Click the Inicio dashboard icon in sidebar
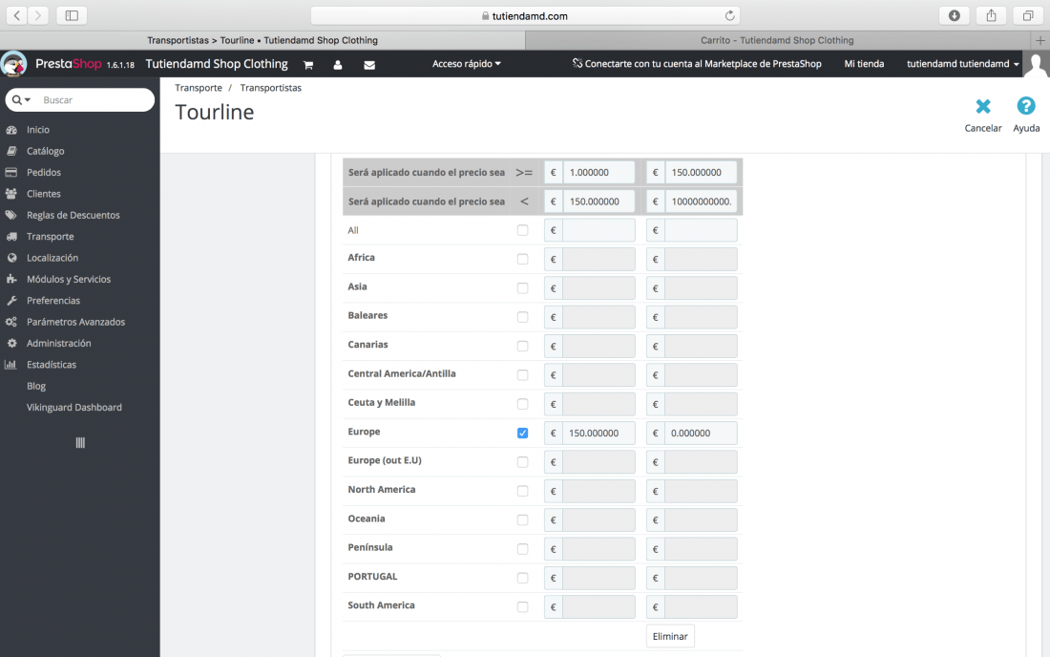Screen dimensions: 1050x657 point(11,130)
